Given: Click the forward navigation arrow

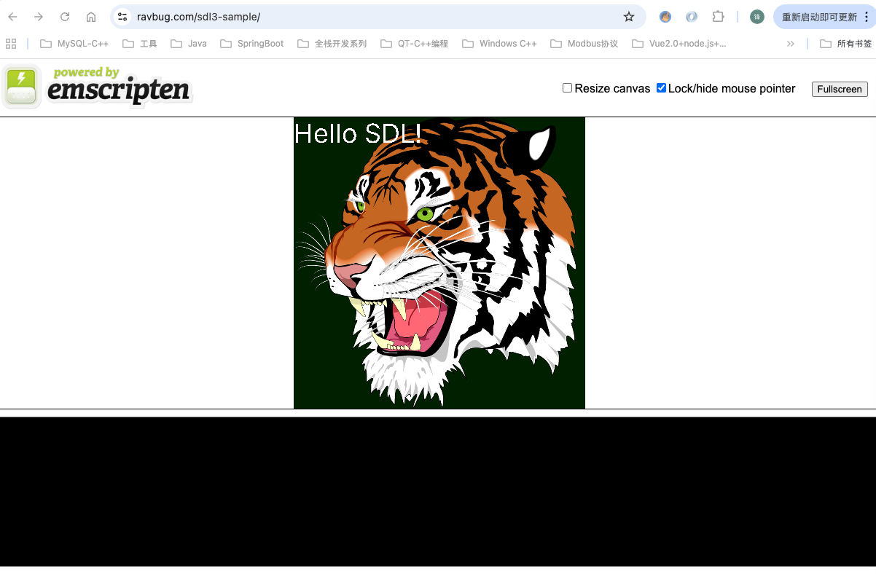Looking at the screenshot, I should tap(39, 17).
